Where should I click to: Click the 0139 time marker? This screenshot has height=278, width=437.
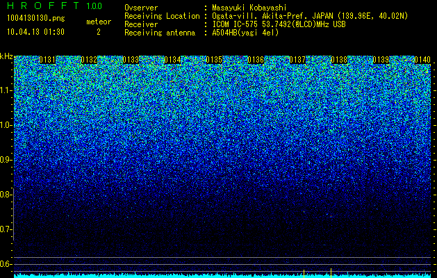coord(381,60)
